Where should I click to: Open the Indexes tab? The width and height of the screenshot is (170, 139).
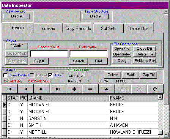click(x=48, y=28)
